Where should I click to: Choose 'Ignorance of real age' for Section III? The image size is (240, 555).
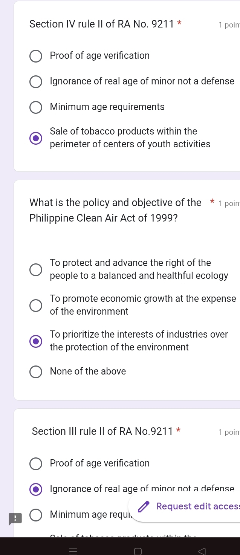[x=36, y=489]
